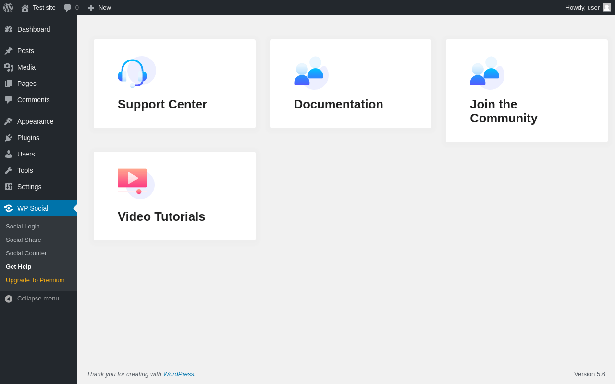Open Media library menu

click(x=38, y=67)
